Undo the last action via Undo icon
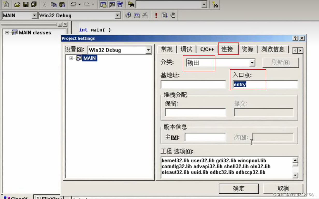Viewport: 319px width, 199px height. point(74,4)
